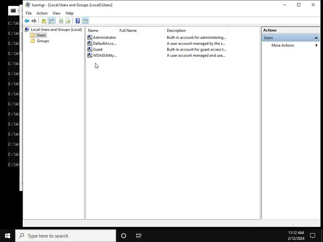Screen dimensions: 323x242
Task: Click 'Built-in account for administering...' description
Action: coord(196,37)
